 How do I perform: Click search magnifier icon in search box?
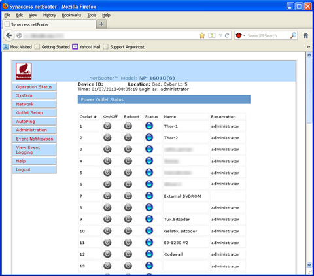coord(293,35)
